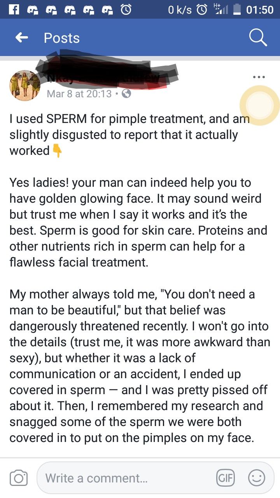This screenshot has height=498, width=280.
Task: Tap the Facebook notification icon in status bar
Action: point(14,9)
